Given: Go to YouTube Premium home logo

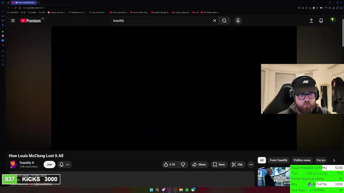Looking at the screenshot, I should point(30,21).
